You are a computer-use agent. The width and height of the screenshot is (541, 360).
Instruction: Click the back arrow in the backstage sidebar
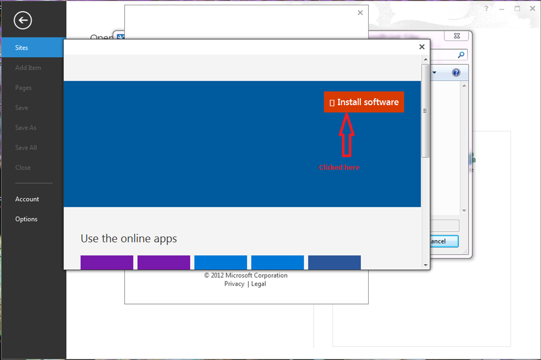coord(23,21)
